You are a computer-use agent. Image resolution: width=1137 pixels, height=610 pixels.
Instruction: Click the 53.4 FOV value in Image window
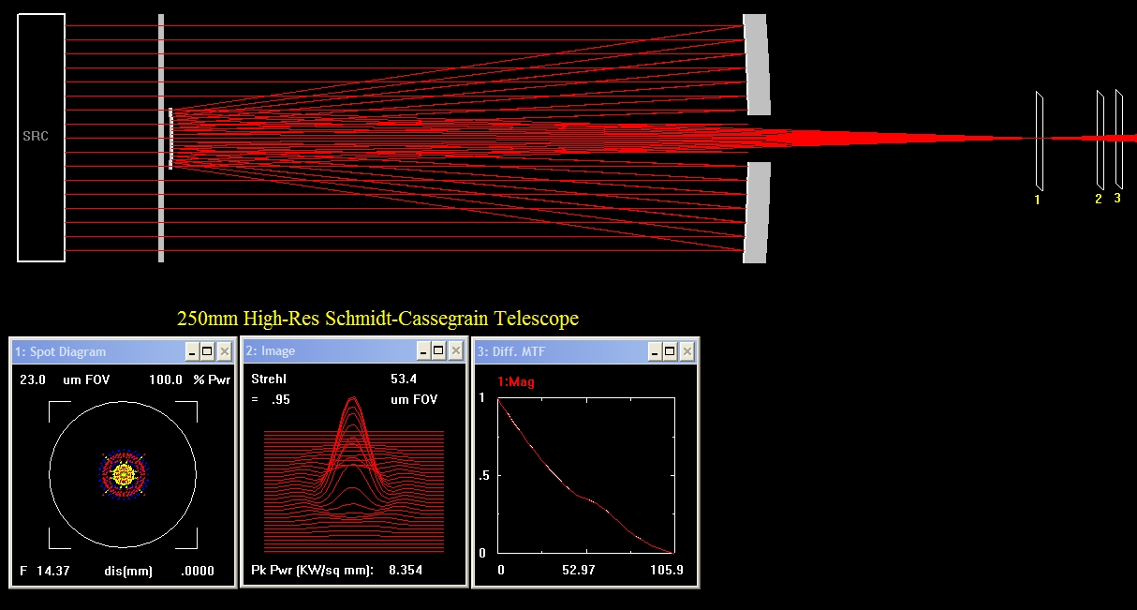[x=404, y=379]
